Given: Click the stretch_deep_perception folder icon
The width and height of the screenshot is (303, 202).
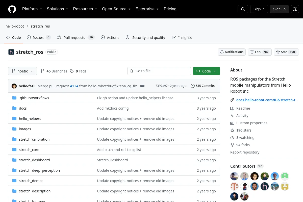Looking at the screenshot, I should pos(14,170).
